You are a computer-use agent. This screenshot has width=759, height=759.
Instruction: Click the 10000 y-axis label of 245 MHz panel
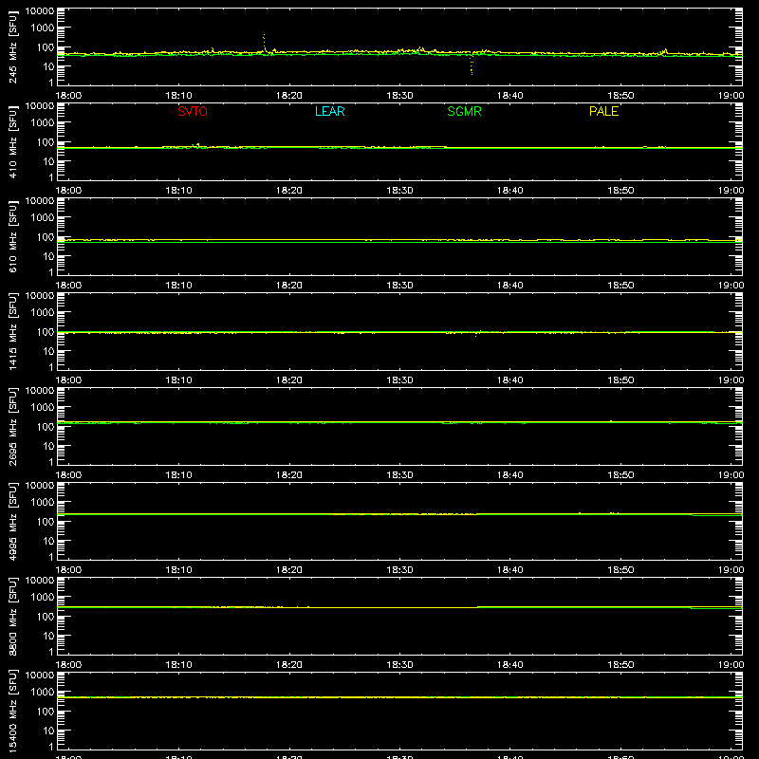40,11
